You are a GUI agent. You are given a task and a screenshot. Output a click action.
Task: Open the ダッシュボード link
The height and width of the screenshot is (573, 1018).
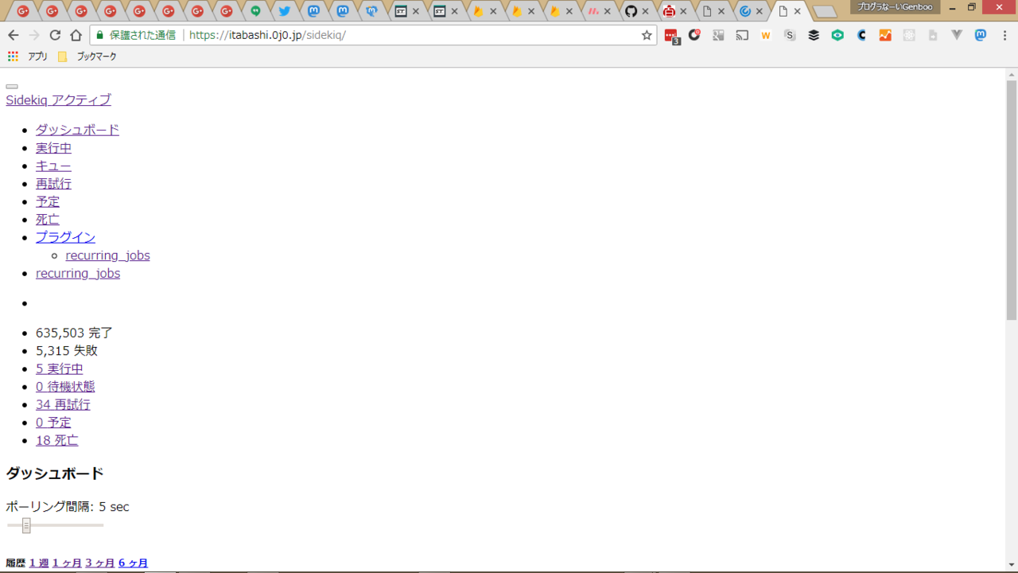coord(77,130)
